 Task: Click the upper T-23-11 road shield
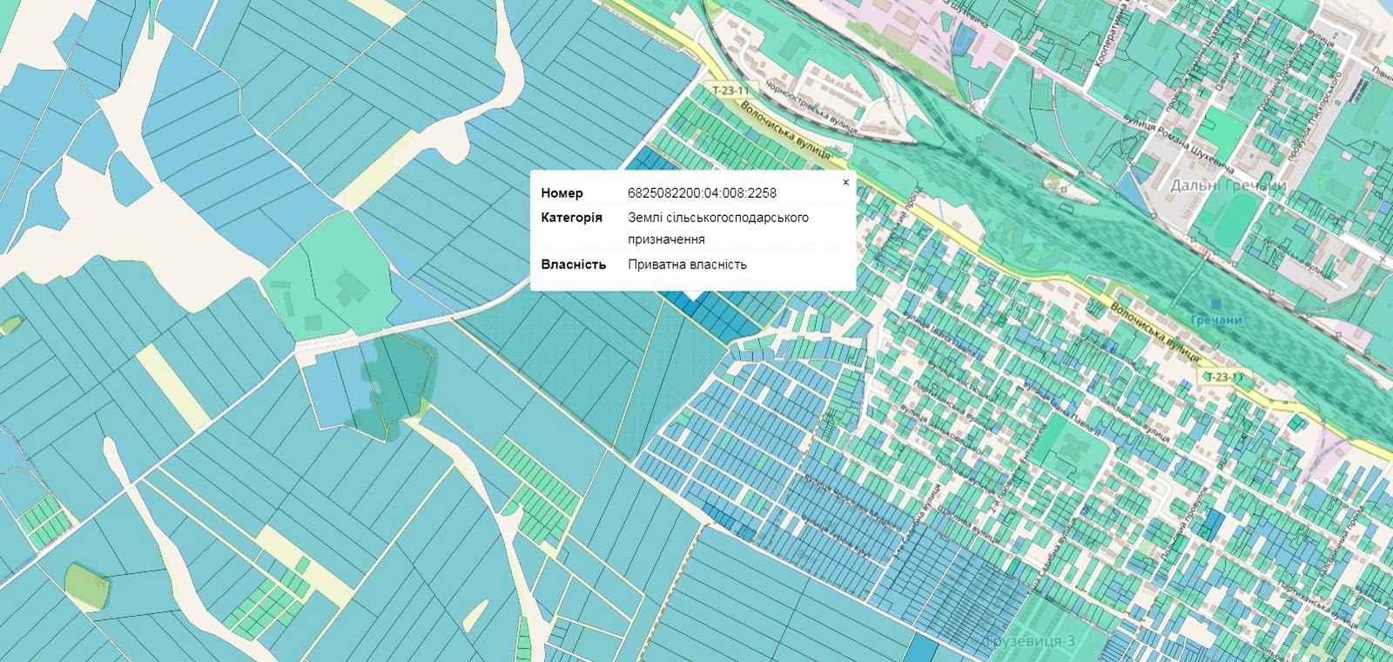click(x=730, y=90)
